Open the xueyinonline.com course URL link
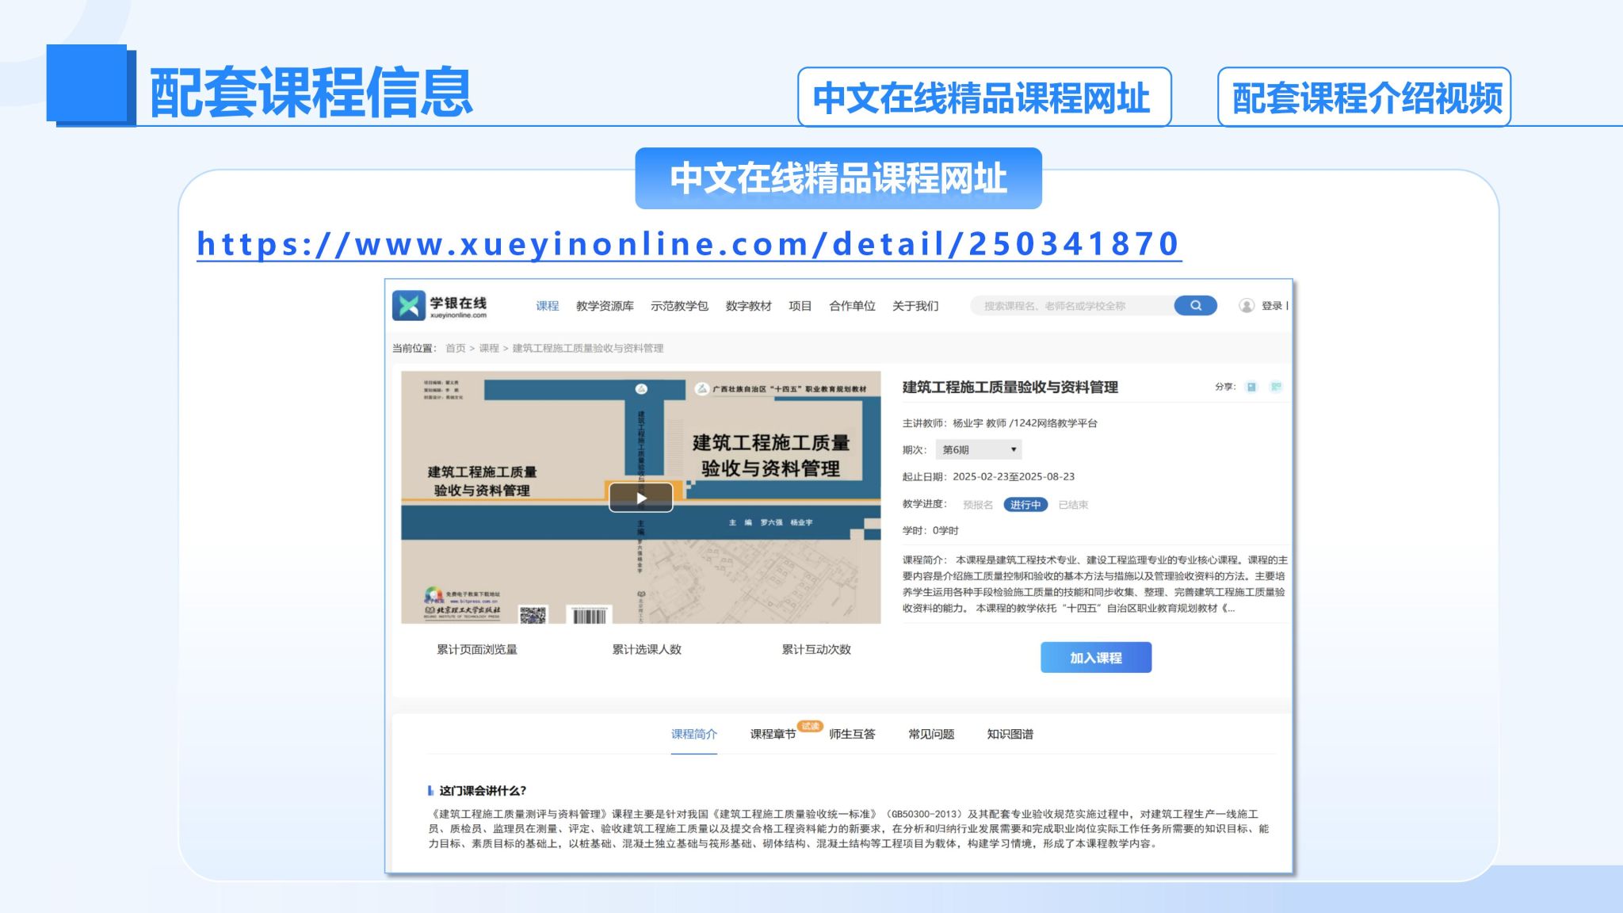This screenshot has height=913, width=1623. pos(688,244)
